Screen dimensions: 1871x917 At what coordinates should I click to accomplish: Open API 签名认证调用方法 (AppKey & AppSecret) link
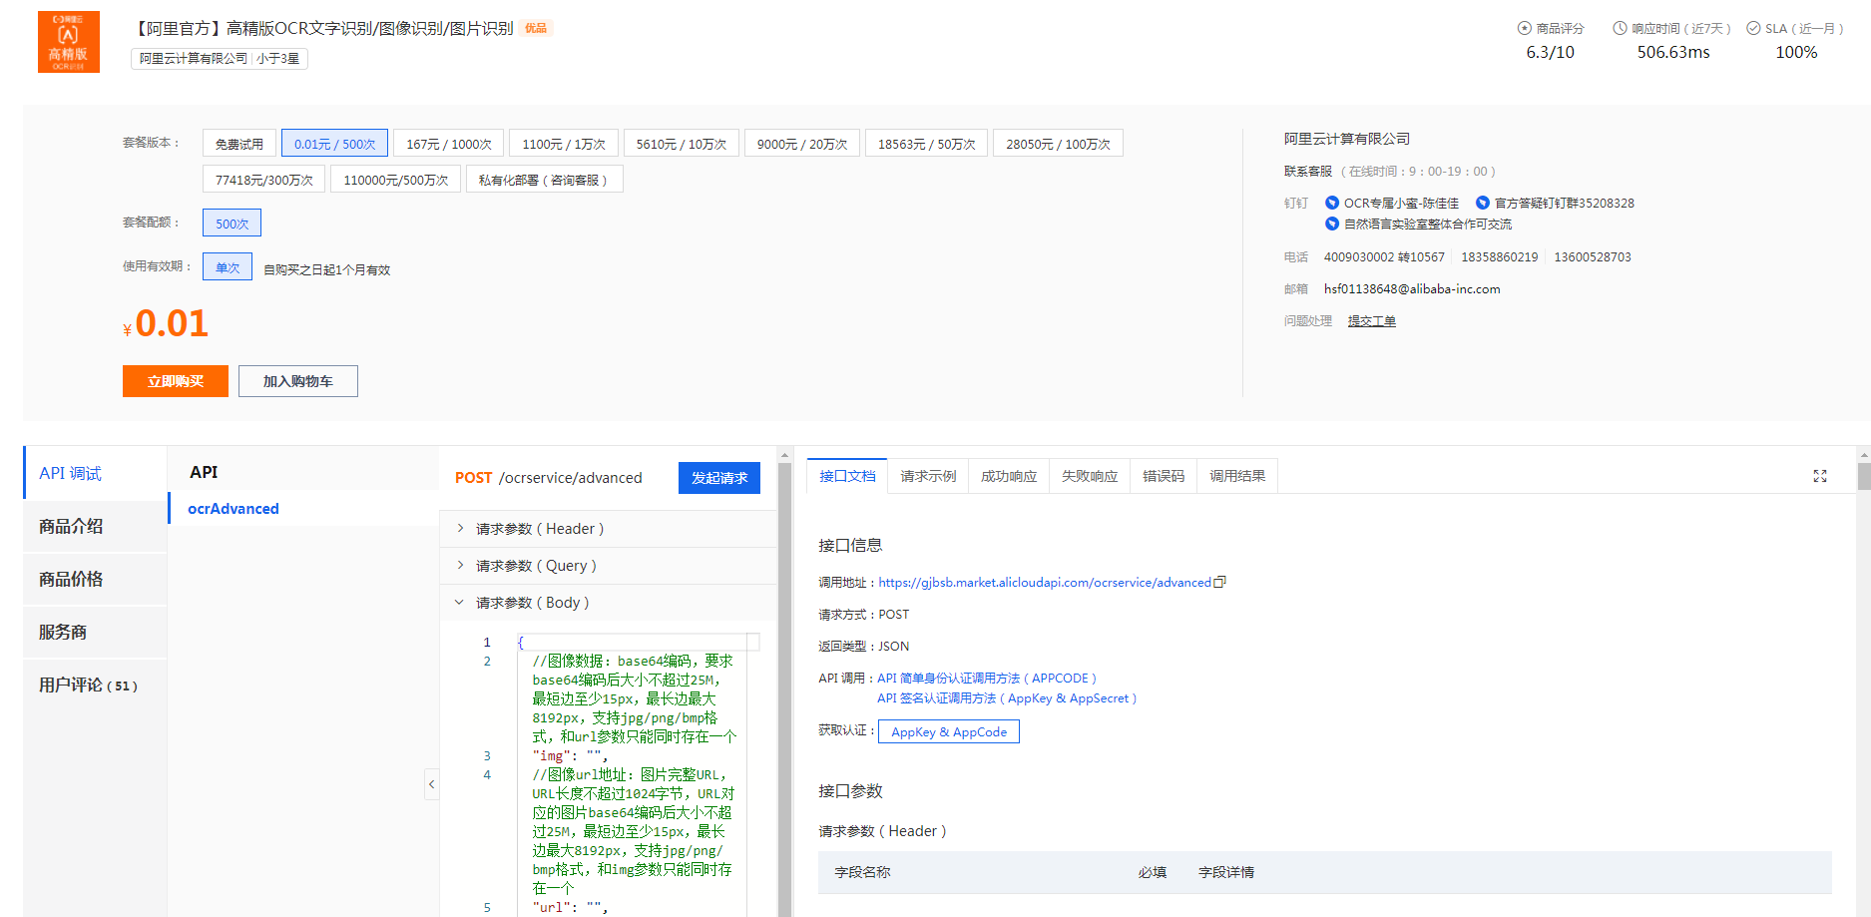point(1007,698)
